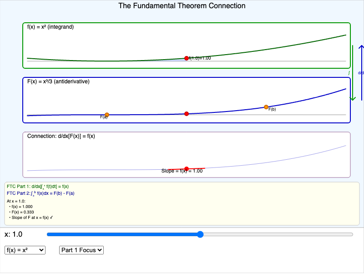This screenshot has height=274, width=364.
Task: Select the red point on the f(x) curve
Action: pos(187,58)
